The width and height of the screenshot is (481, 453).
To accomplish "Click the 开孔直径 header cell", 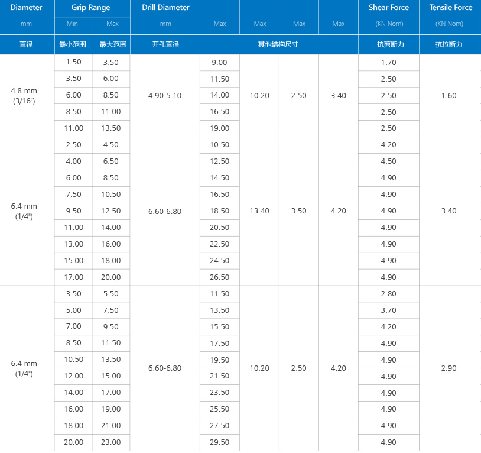I will [165, 44].
